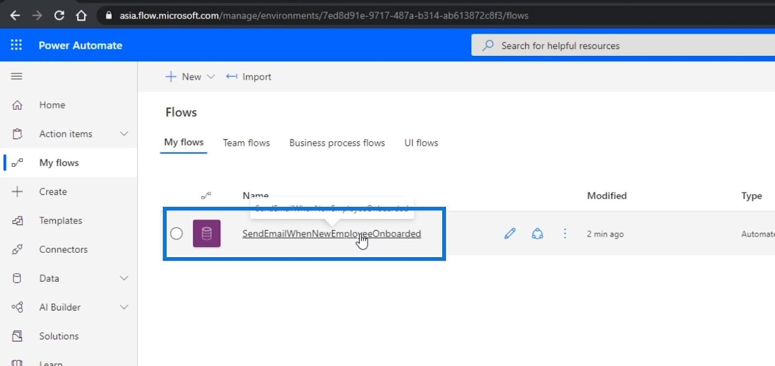
Task: Click the AI Builder sidebar icon
Action: tap(17, 307)
